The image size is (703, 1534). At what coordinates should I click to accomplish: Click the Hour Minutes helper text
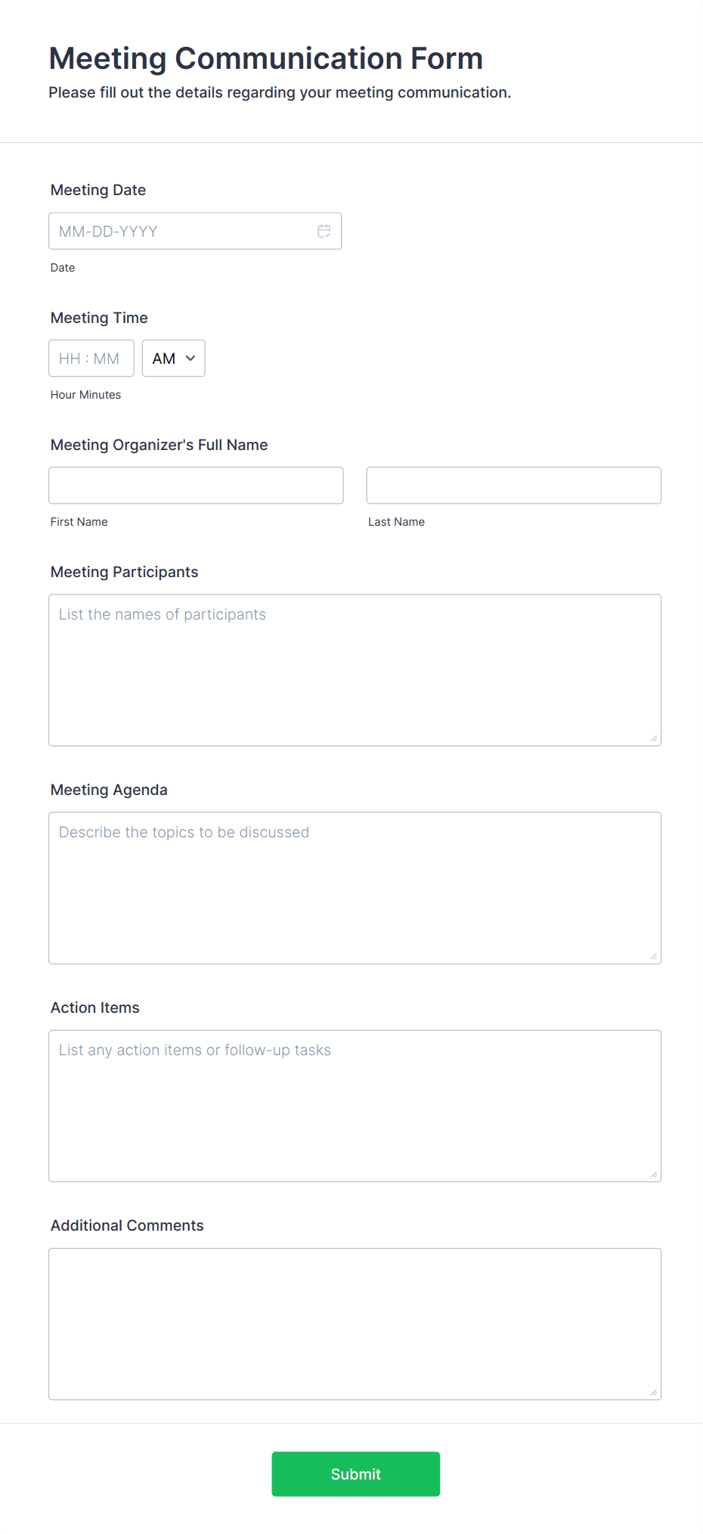point(85,394)
